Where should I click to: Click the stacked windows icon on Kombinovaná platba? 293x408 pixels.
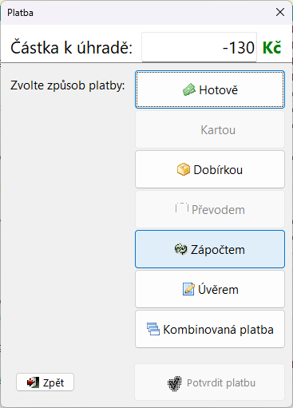[x=153, y=329]
